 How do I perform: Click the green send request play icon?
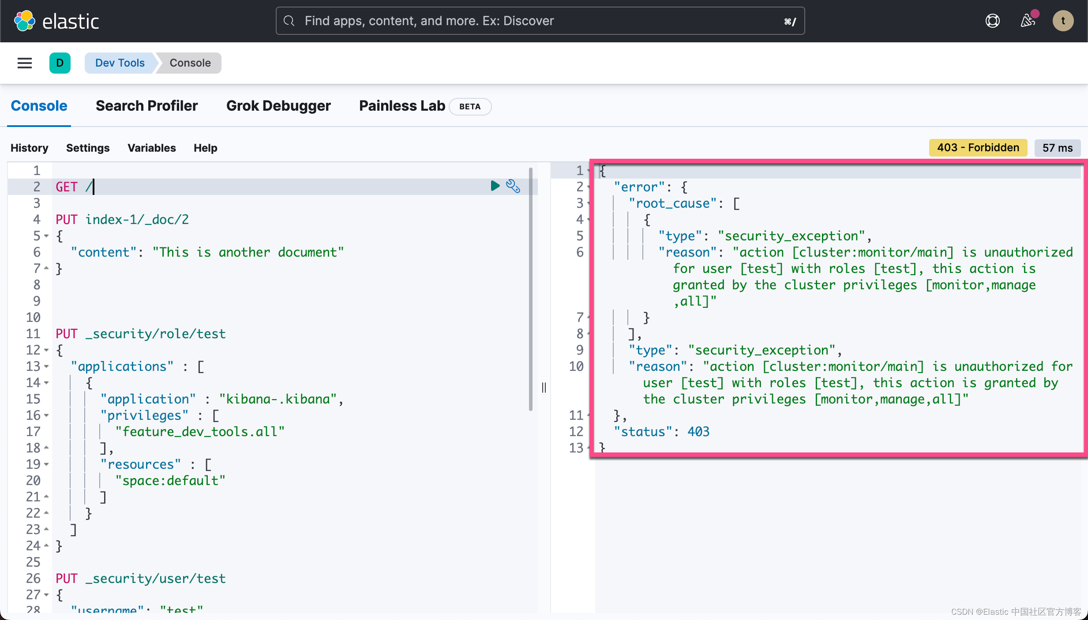click(x=495, y=186)
